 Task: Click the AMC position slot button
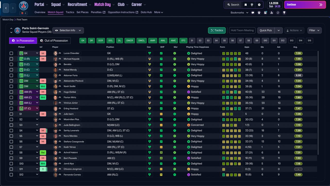(x=173, y=41)
